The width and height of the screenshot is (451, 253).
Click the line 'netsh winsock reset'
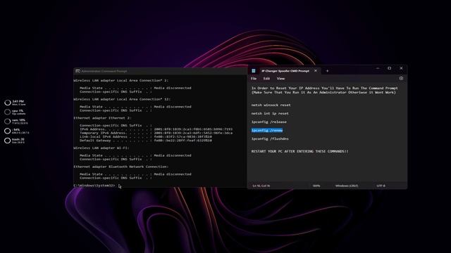[x=271, y=105]
